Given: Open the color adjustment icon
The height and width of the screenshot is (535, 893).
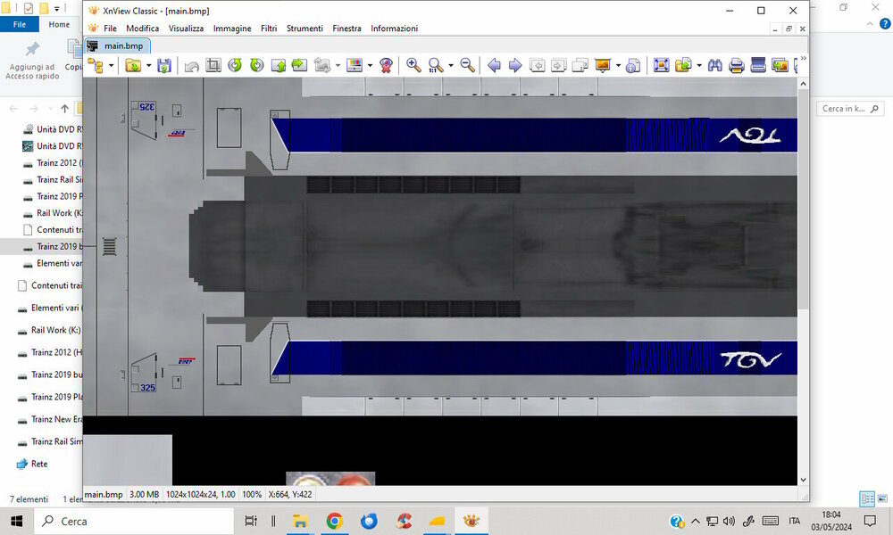Looking at the screenshot, I should click(x=355, y=65).
